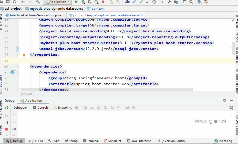Image resolution: width=238 pixels, height=144 pixels.
Task: Open the Application run configuration dropdown
Action: [x=57, y=2]
